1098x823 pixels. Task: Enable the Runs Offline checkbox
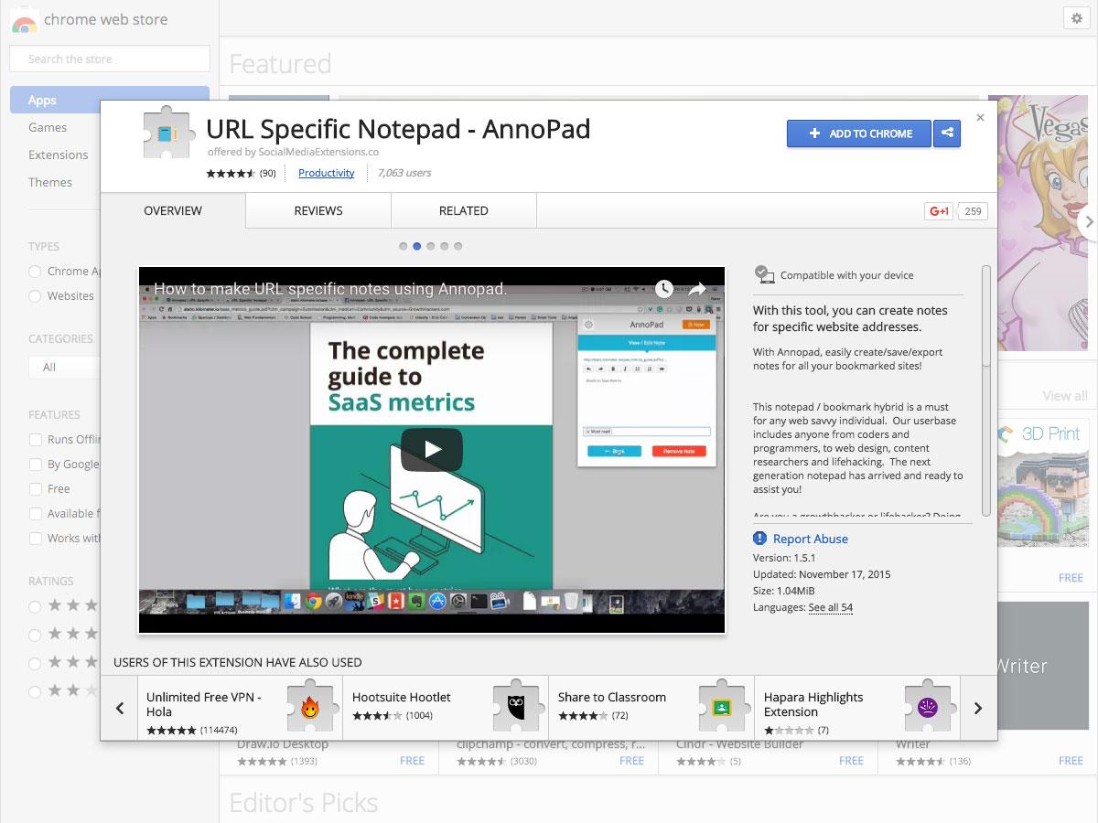36,440
